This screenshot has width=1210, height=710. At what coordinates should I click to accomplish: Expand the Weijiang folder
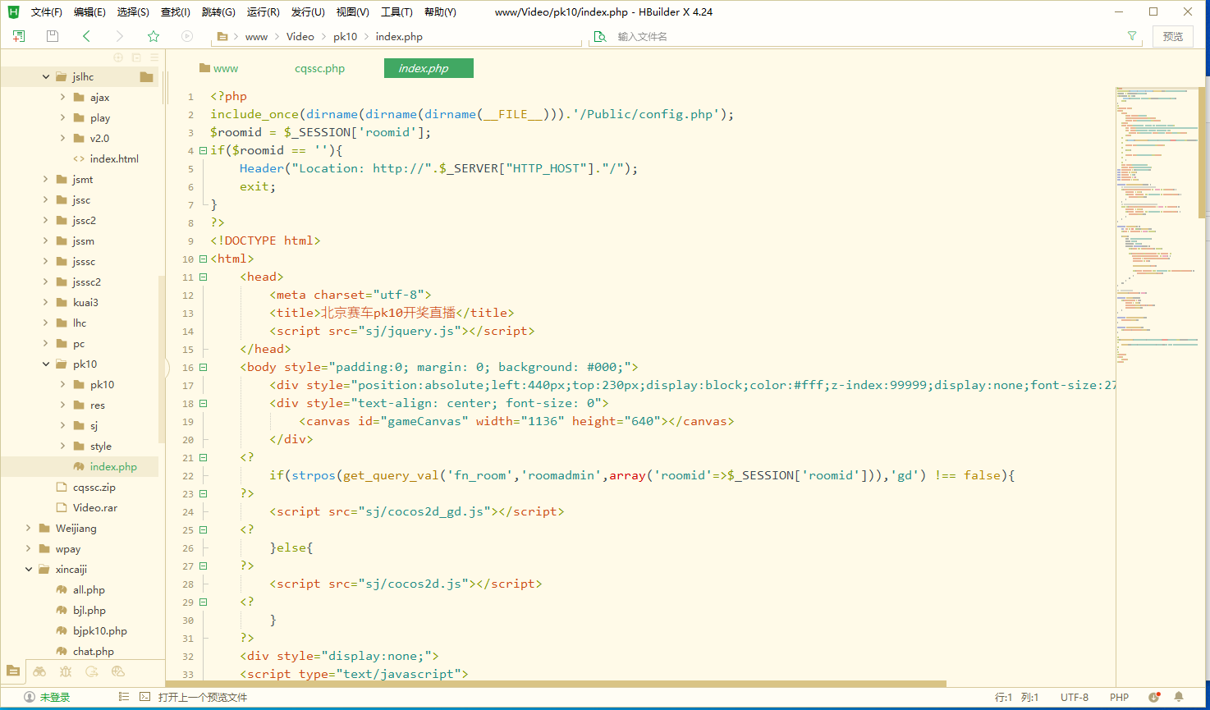click(29, 529)
